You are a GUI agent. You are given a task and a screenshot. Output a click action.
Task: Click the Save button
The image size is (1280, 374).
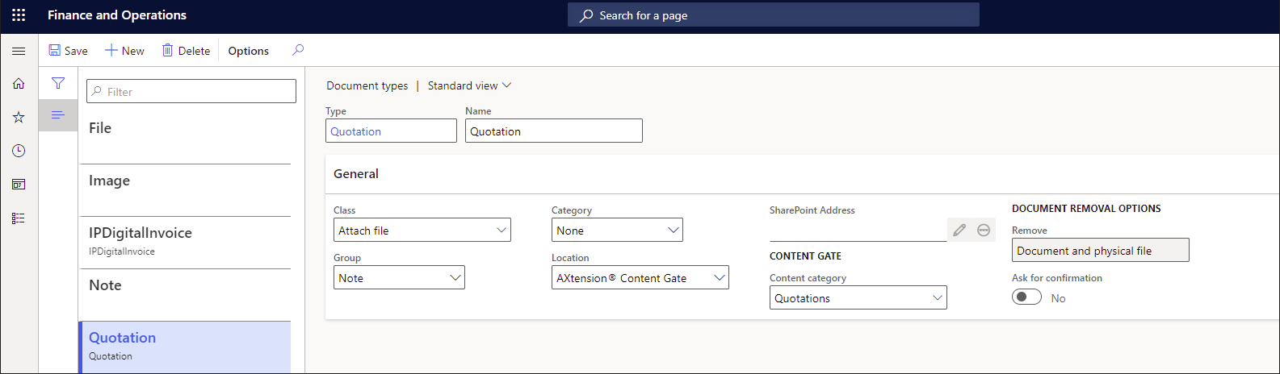pos(68,51)
